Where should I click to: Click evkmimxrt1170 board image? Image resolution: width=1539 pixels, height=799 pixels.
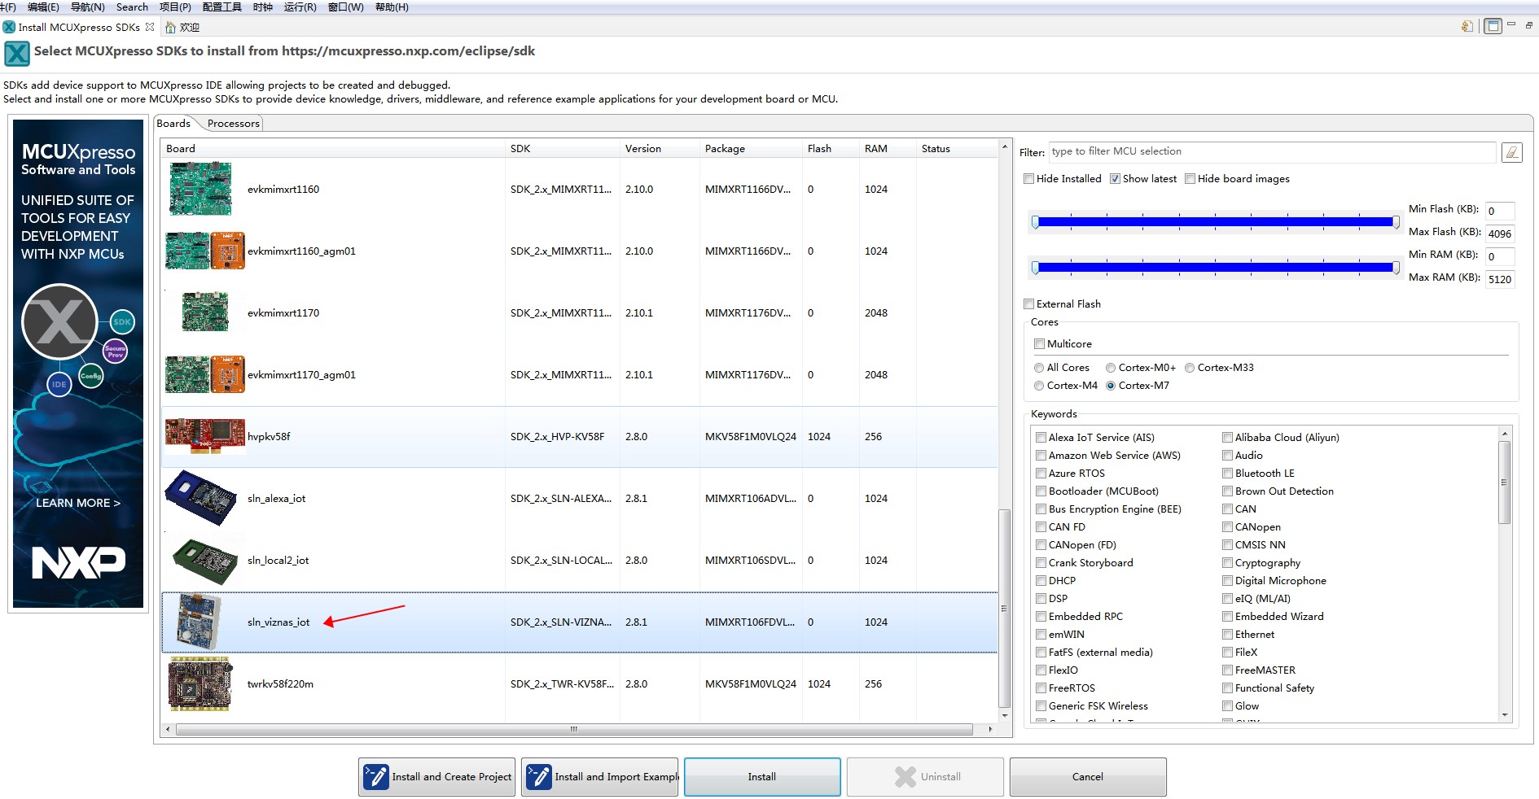pyautogui.click(x=205, y=312)
